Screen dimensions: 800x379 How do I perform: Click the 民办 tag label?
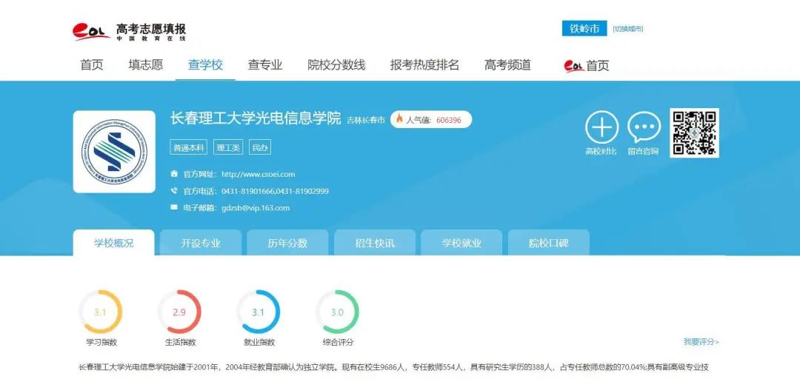(x=260, y=148)
